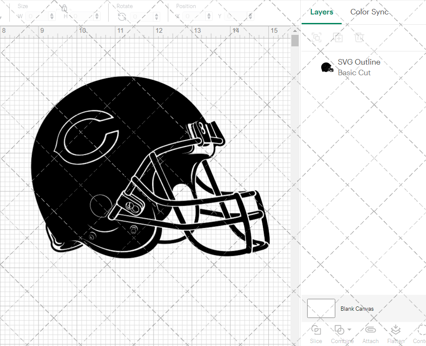Switch to the Layers tab
The width and height of the screenshot is (426, 346).
pos(322,12)
